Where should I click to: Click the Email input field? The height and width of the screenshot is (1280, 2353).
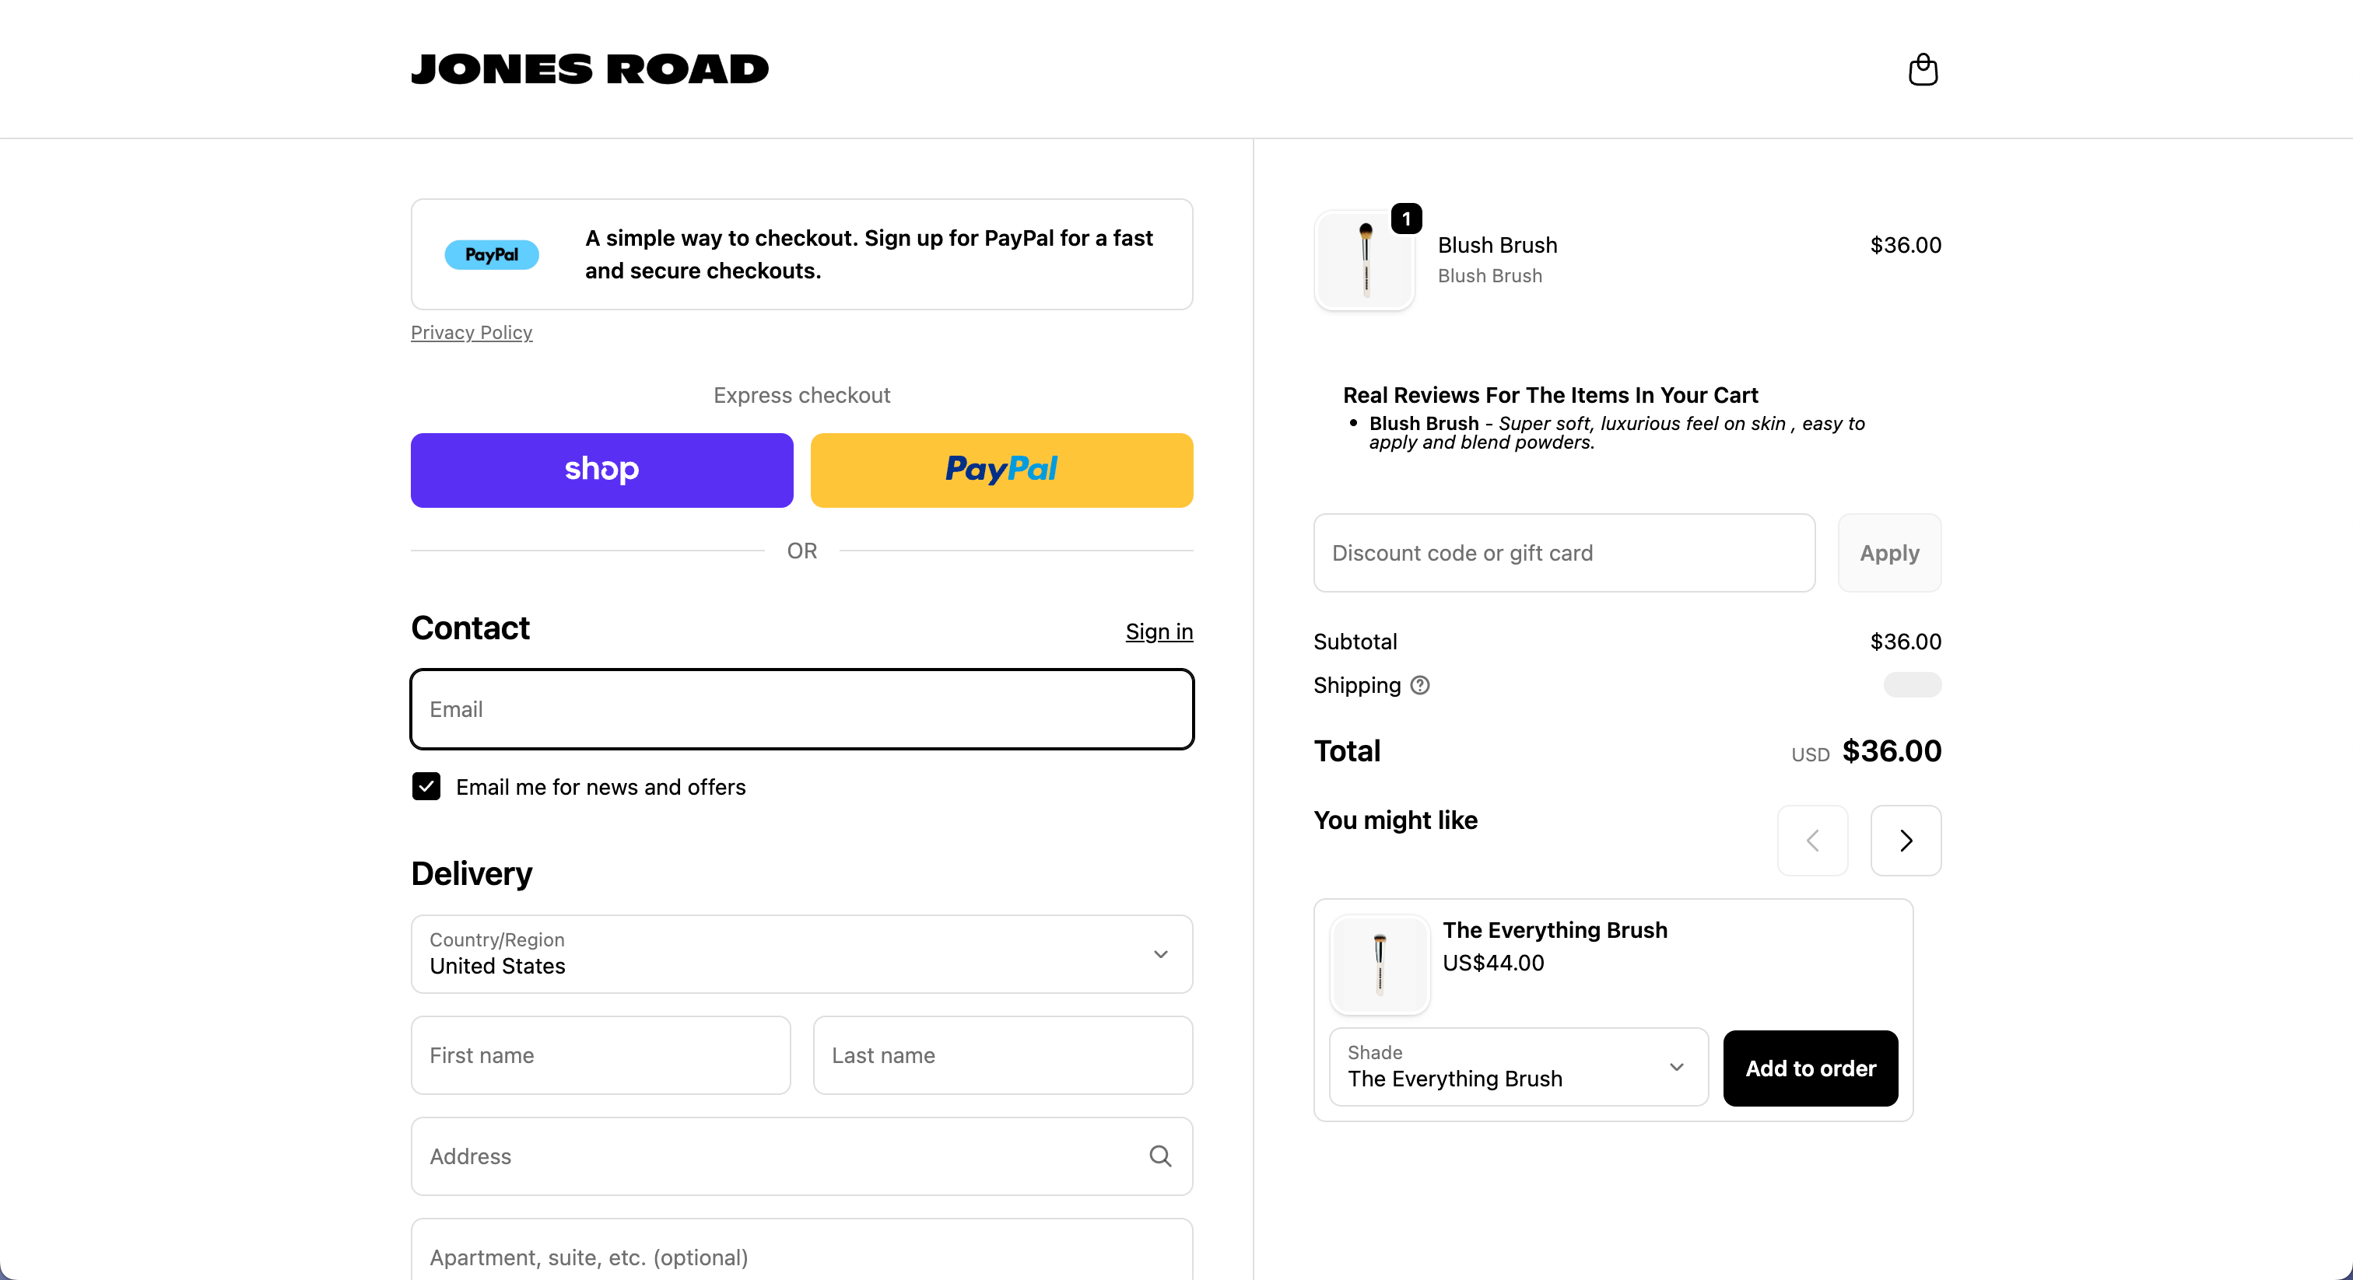coord(801,709)
